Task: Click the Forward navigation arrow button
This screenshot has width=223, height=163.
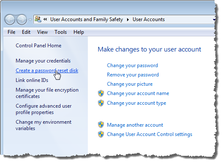Action: point(22,19)
